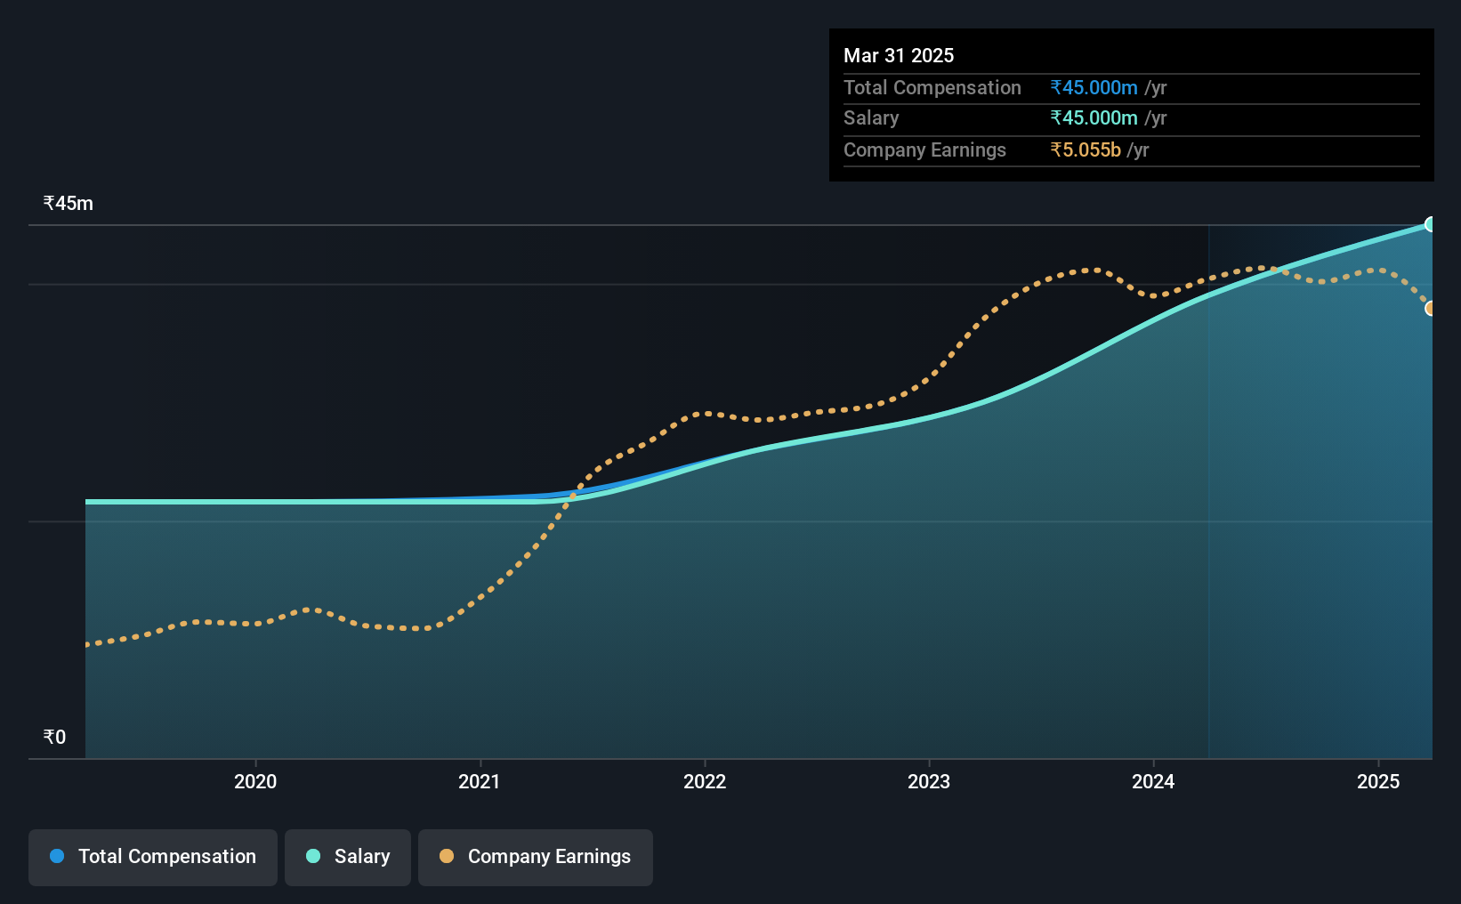The height and width of the screenshot is (904, 1461).
Task: Select the 2025 x-axis label
Action: point(1378,781)
